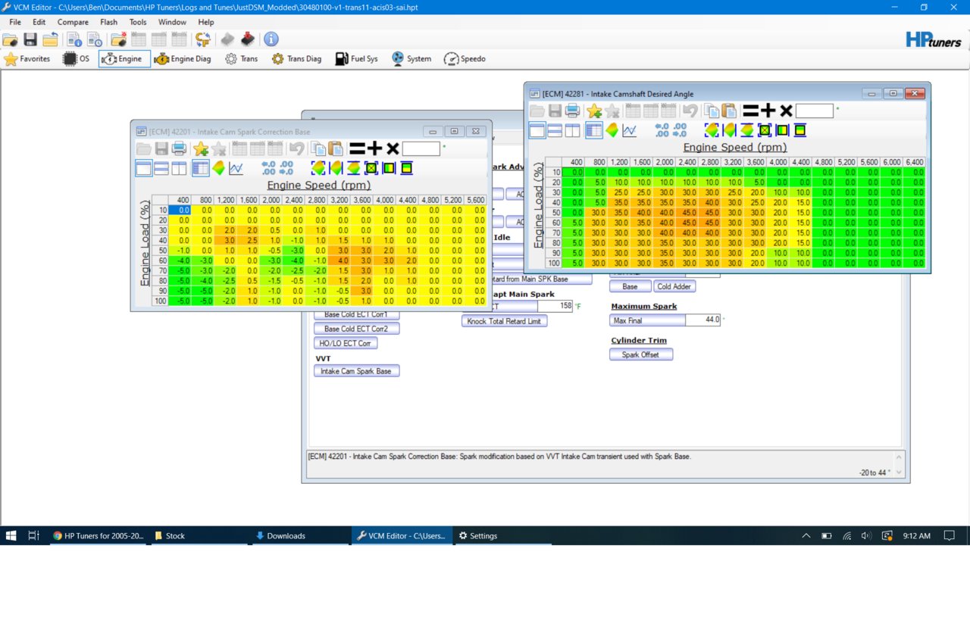Show line graph view in Camshaft Angle window

pyautogui.click(x=630, y=130)
